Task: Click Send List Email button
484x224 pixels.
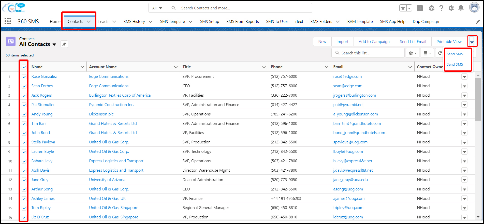Action: tap(413, 42)
